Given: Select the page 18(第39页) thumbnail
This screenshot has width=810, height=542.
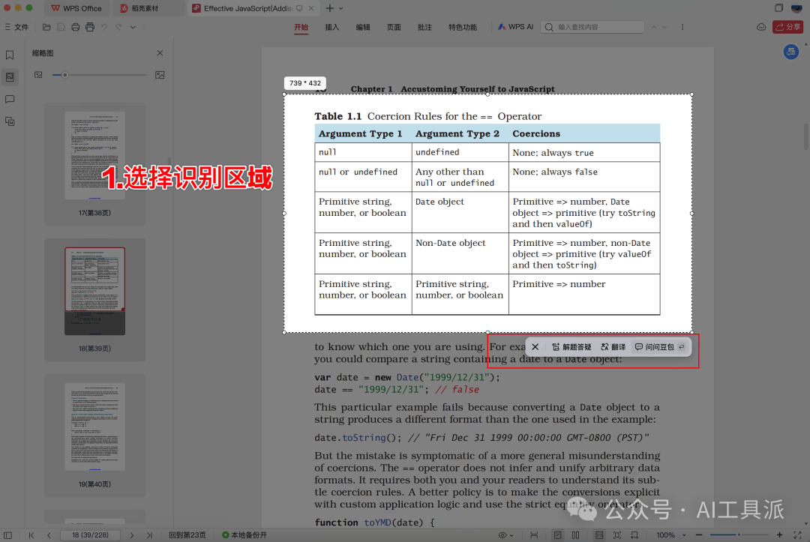Looking at the screenshot, I should click(94, 299).
